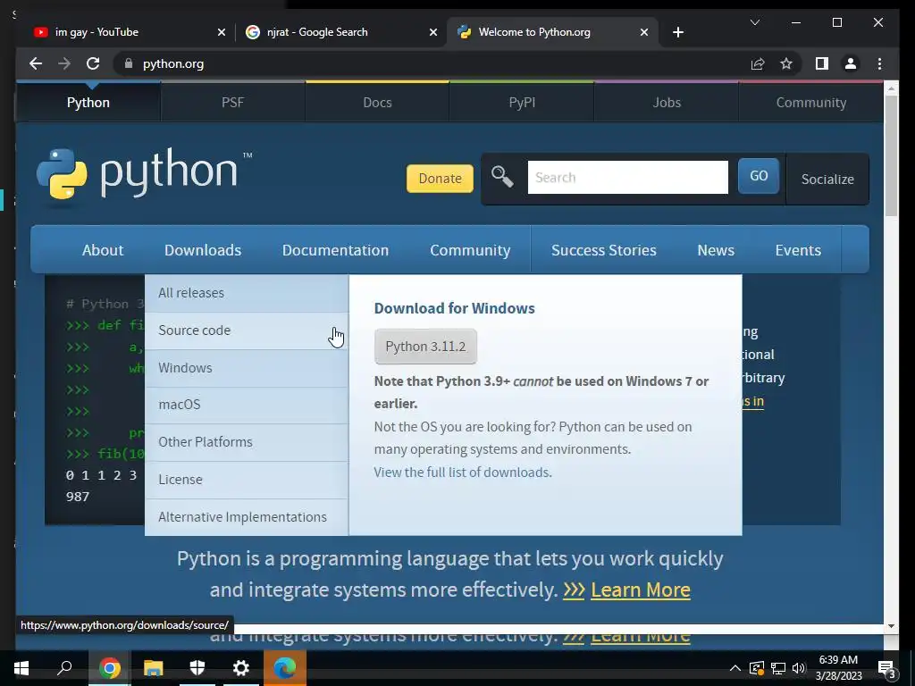The image size is (915, 686).
Task: Open the Documentation menu
Action: (335, 250)
